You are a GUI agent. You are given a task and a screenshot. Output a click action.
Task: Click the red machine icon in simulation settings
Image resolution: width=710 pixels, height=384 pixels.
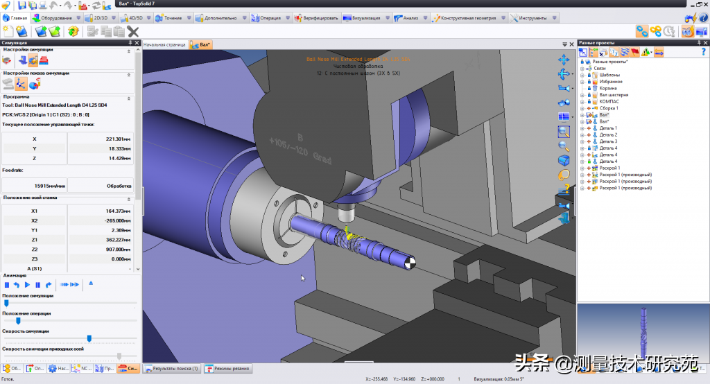(7, 60)
